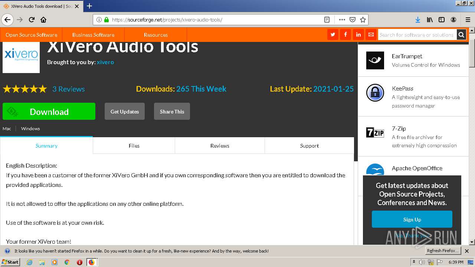Bookmark this page with the star icon
The height and width of the screenshot is (267, 475).
pyautogui.click(x=363, y=20)
